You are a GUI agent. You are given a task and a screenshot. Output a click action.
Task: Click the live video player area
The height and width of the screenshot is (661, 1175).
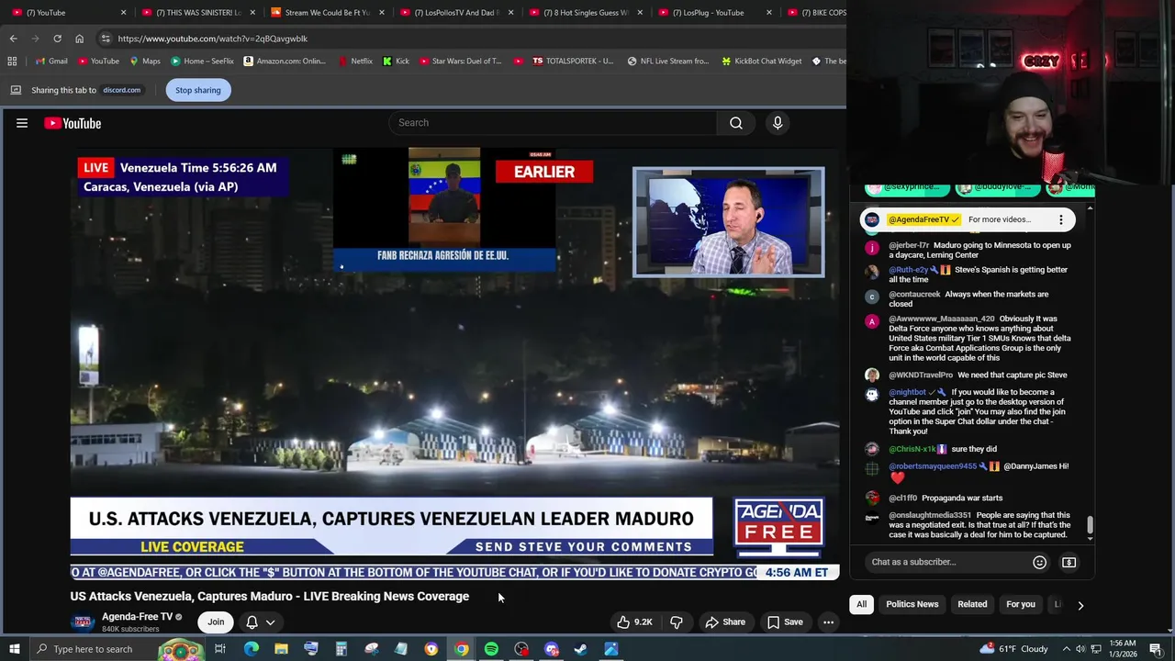pos(455,365)
